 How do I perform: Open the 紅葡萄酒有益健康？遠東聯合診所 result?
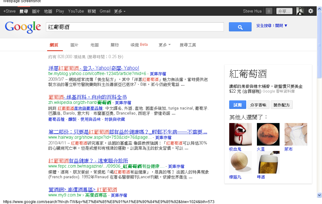point(88,161)
